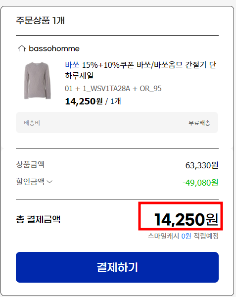Image resolution: width=236 pixels, height=297 pixels.
Task: Click the 결제하기 payment button
Action: coord(117,267)
